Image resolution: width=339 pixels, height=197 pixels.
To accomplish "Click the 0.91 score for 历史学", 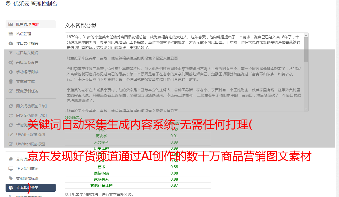I will (x=174, y=136).
